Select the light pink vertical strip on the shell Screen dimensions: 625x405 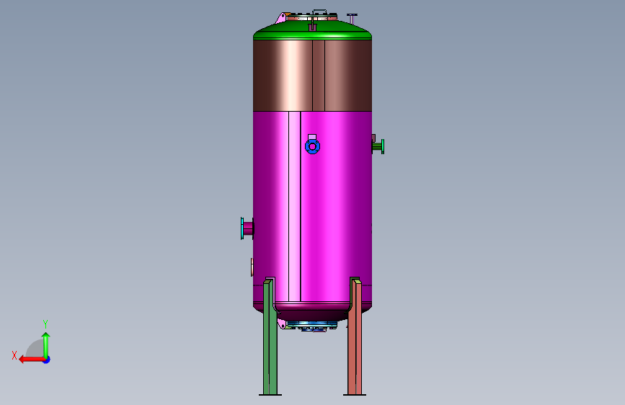coord(295,207)
